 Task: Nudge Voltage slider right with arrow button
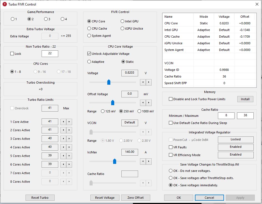tap(149, 82)
